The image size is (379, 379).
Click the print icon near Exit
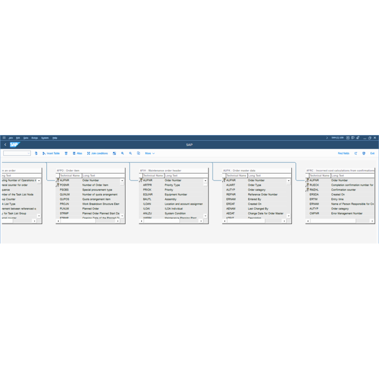tap(364, 153)
